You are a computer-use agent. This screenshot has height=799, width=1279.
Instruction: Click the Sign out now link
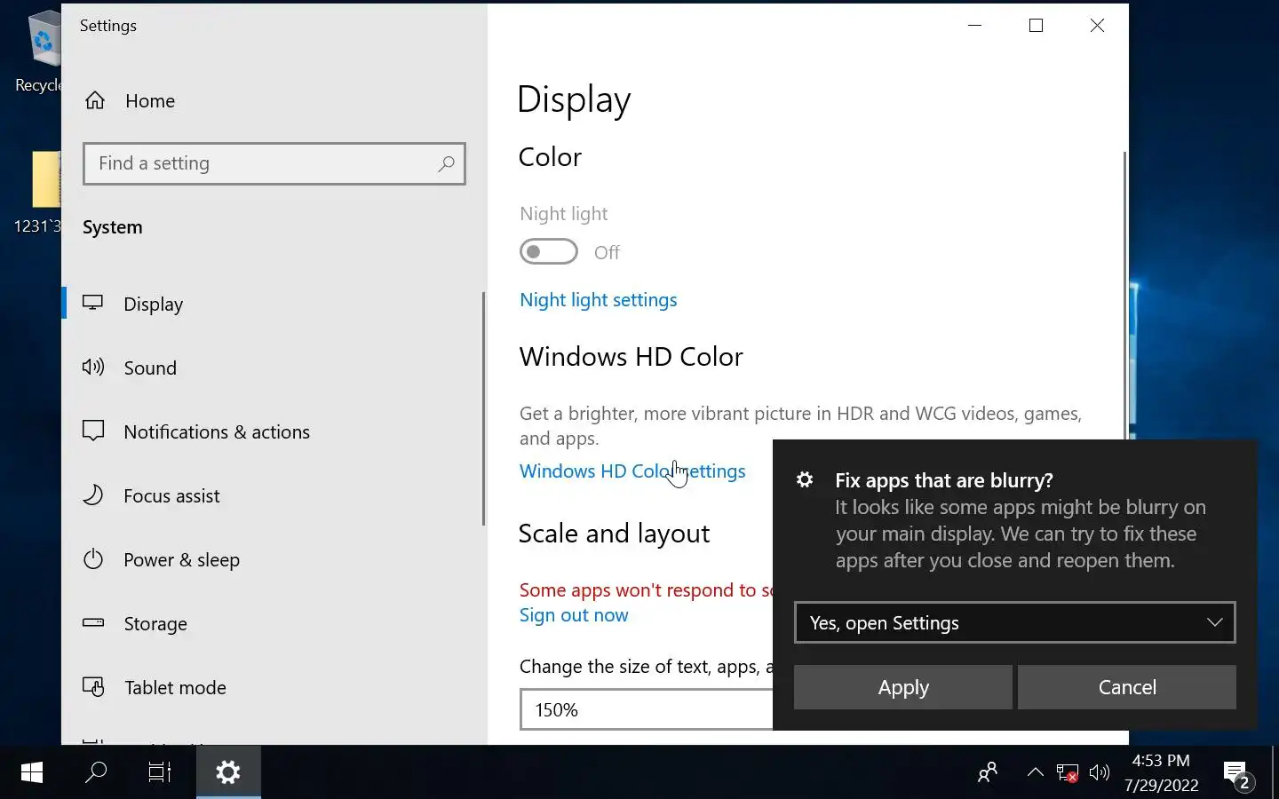coord(574,615)
